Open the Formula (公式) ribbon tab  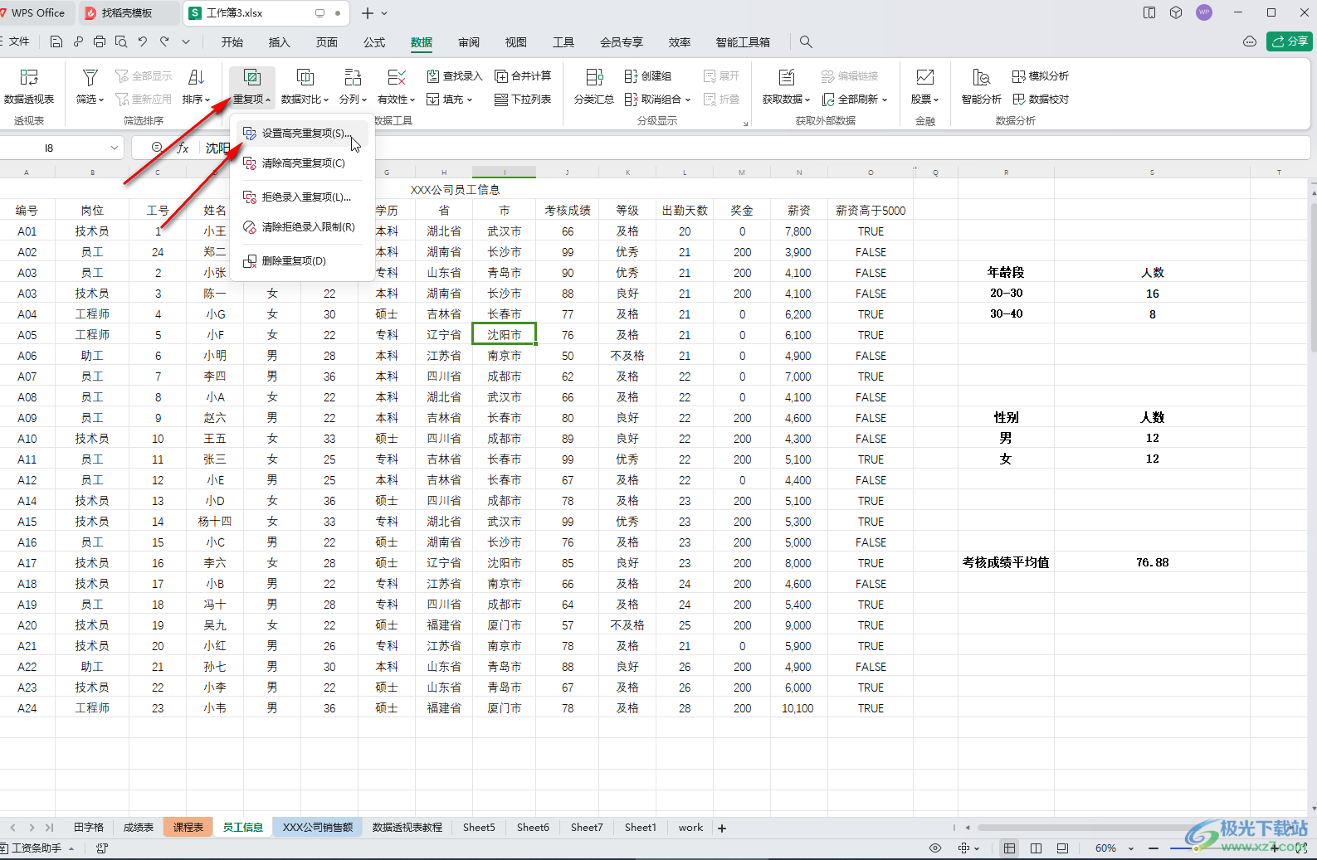tap(374, 42)
